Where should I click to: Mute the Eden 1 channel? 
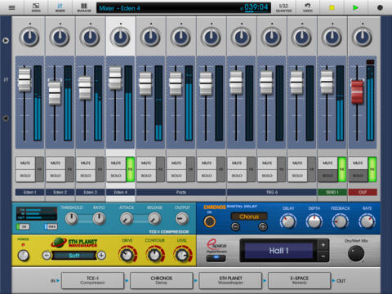[25, 163]
